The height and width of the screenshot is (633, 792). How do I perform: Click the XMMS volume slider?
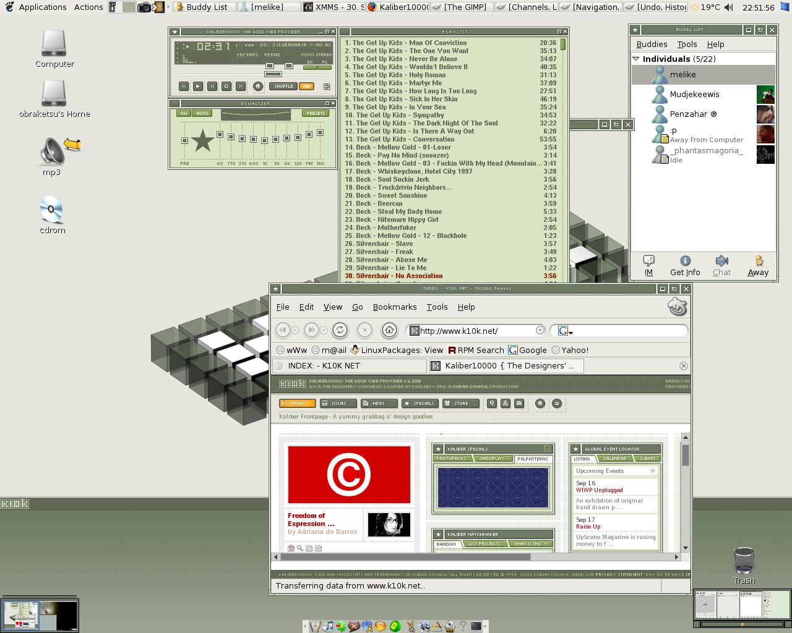pos(269,66)
